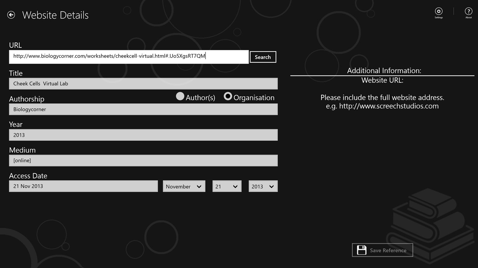Click the Authorship field showing Biologycorner
Image resolution: width=478 pixels, height=268 pixels.
[x=143, y=109]
